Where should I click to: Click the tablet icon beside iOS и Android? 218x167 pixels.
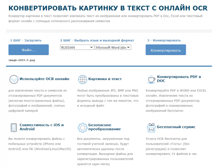click(14, 128)
